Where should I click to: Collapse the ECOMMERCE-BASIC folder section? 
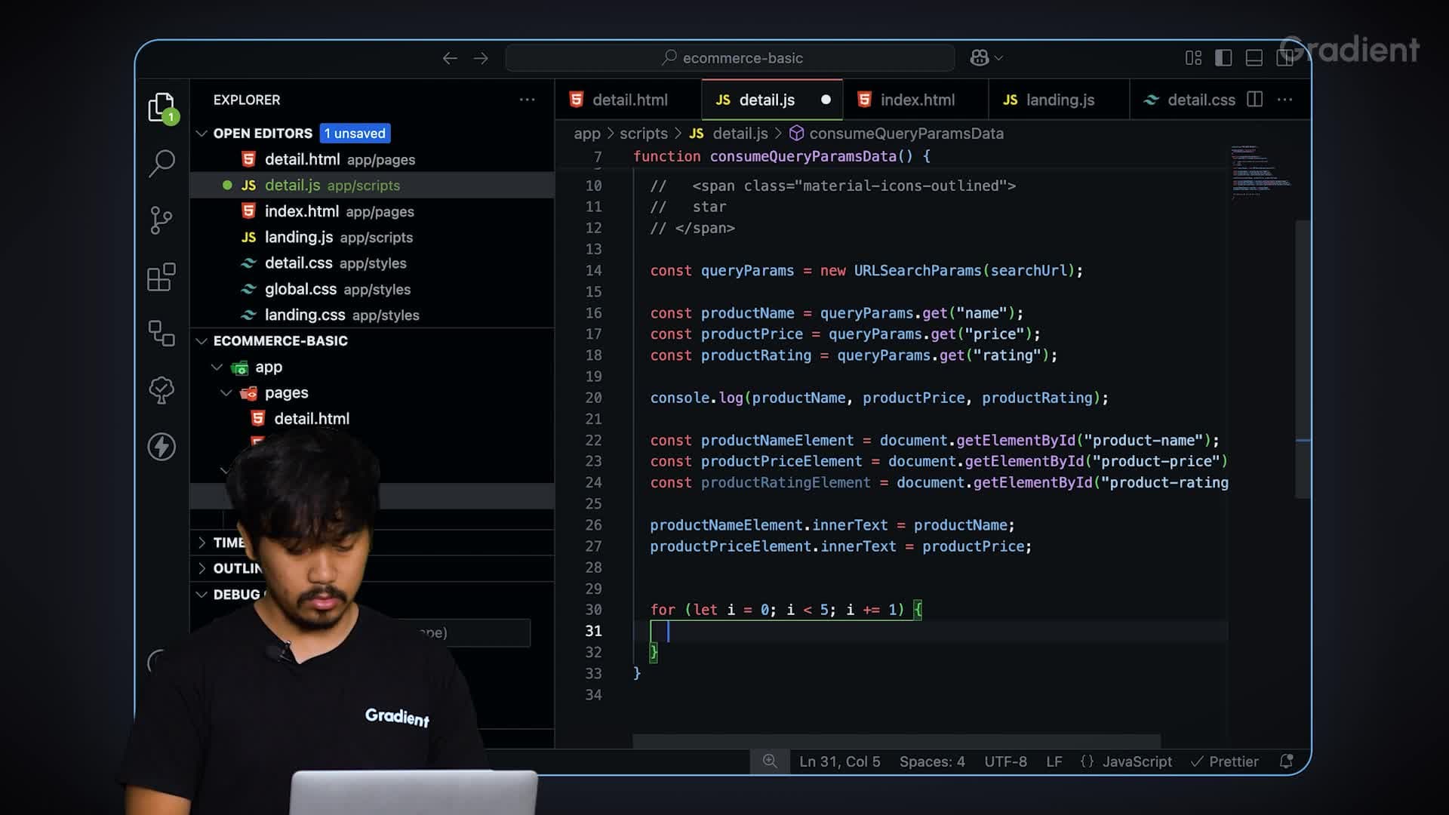coord(202,341)
